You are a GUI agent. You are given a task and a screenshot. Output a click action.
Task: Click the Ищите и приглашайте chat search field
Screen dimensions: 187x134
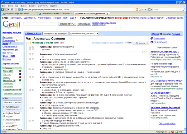click(x=12, y=103)
